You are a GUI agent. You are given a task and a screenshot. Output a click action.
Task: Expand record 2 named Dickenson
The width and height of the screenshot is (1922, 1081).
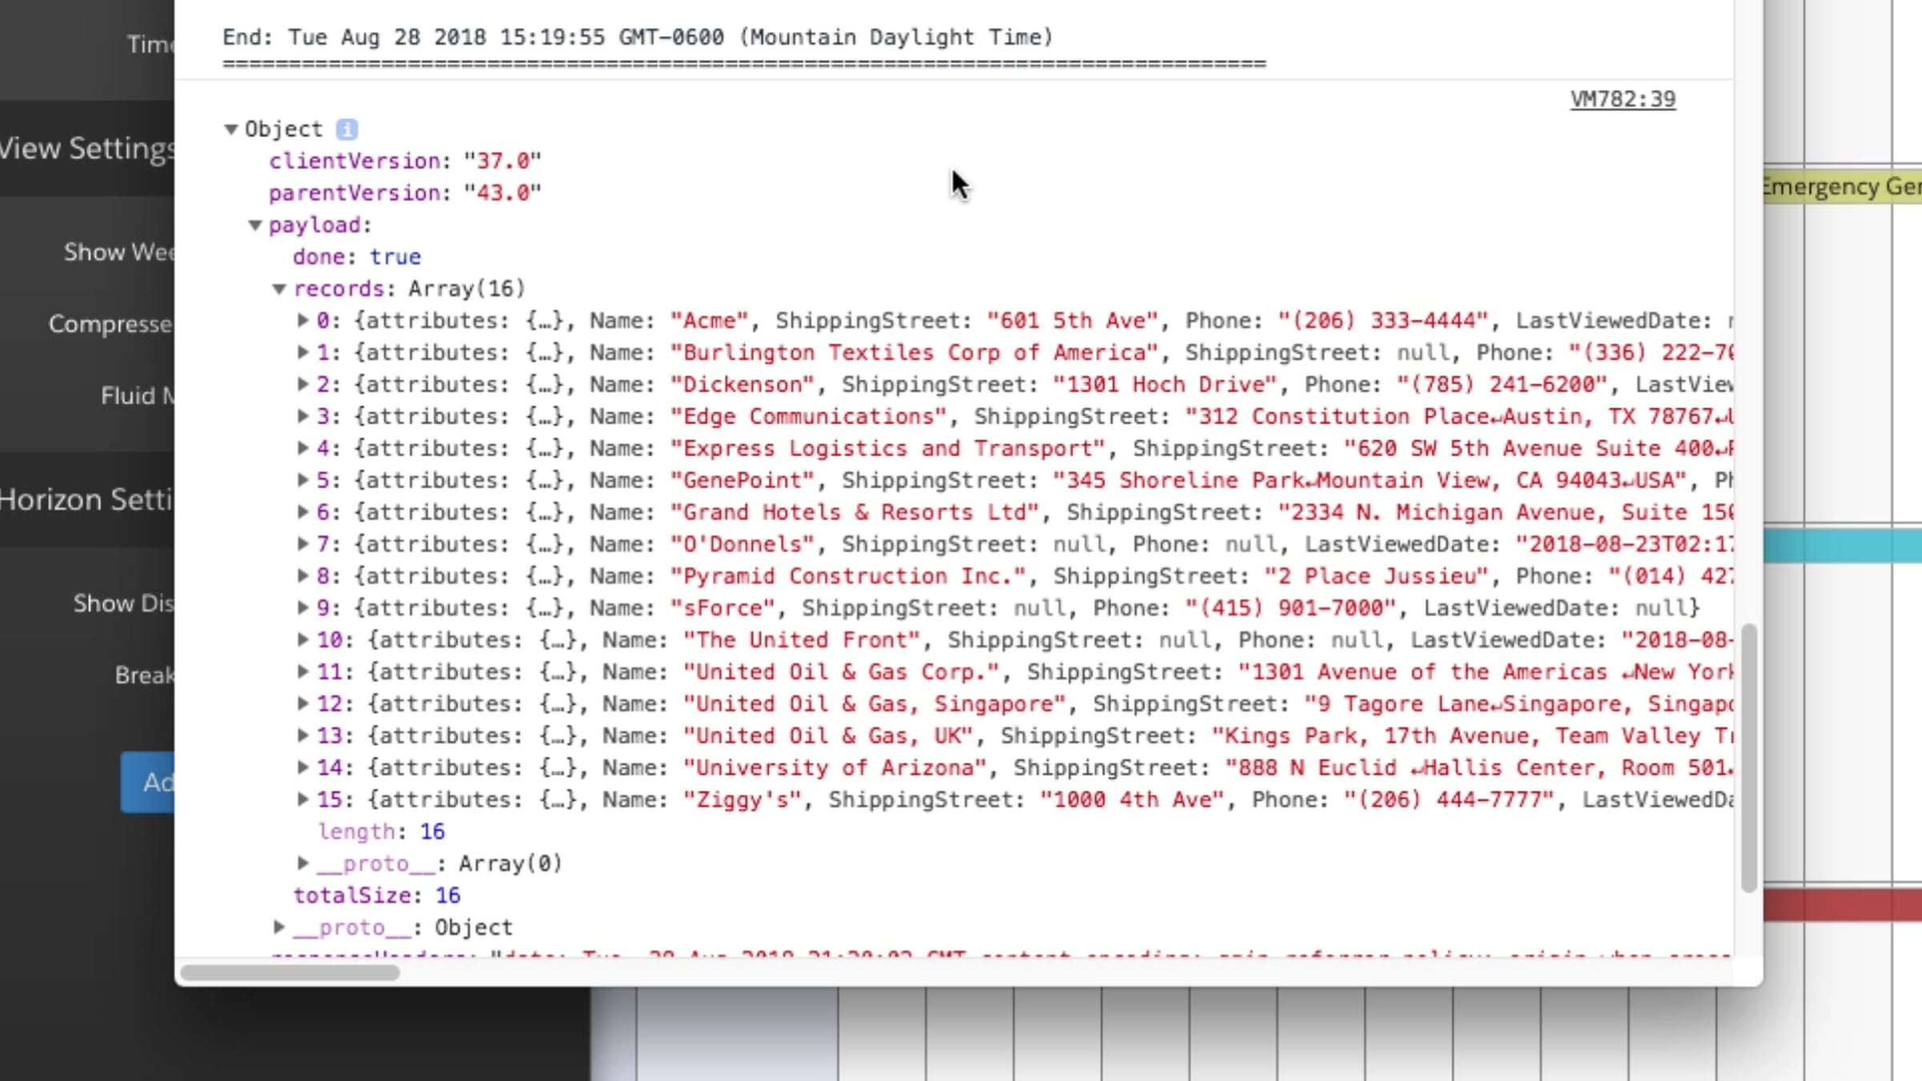point(303,384)
